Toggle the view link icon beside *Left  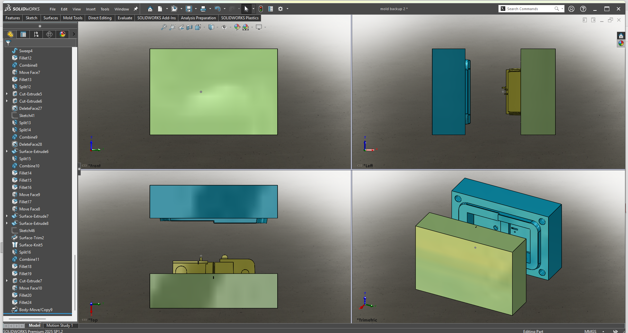(x=360, y=166)
